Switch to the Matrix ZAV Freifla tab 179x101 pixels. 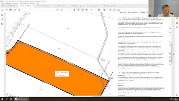click(60, 6)
